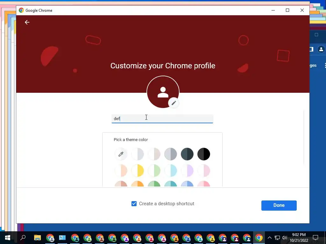
Task: Select the light green theme color
Action: [154, 171]
